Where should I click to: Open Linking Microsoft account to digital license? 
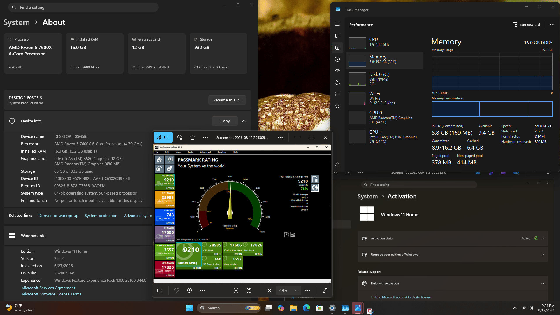pos(401,297)
